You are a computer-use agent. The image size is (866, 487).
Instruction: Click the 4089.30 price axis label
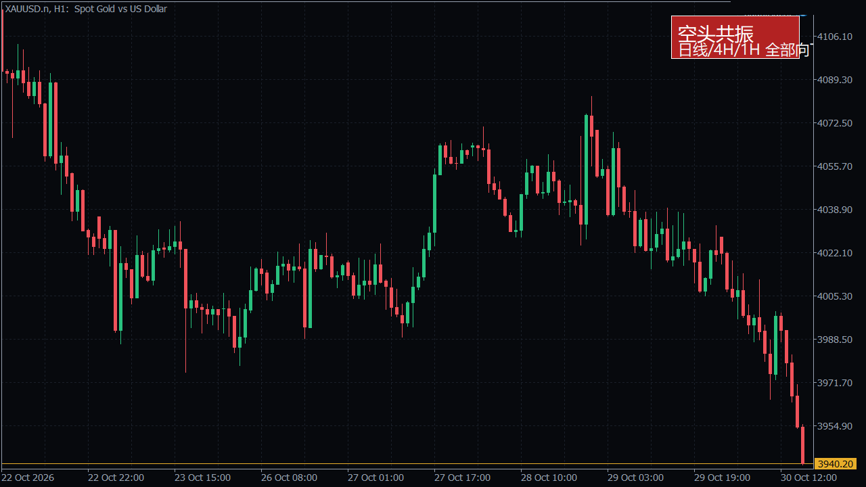836,80
